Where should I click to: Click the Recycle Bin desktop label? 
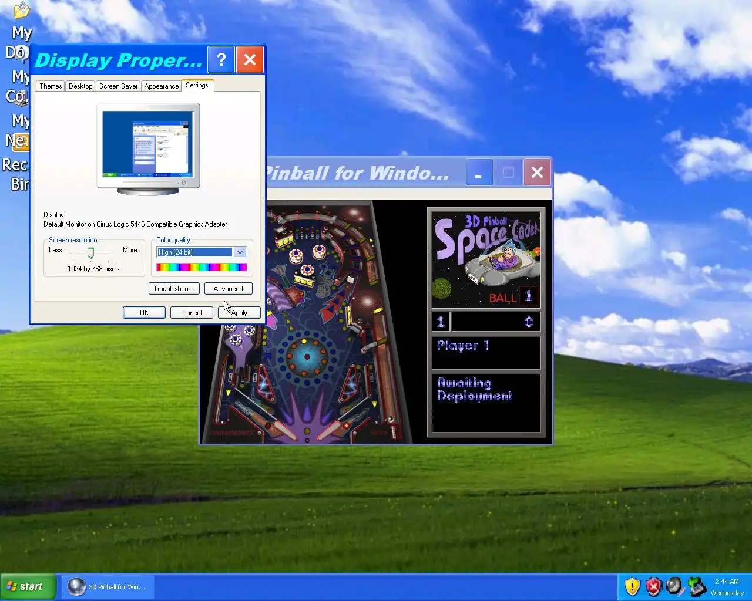click(15, 174)
